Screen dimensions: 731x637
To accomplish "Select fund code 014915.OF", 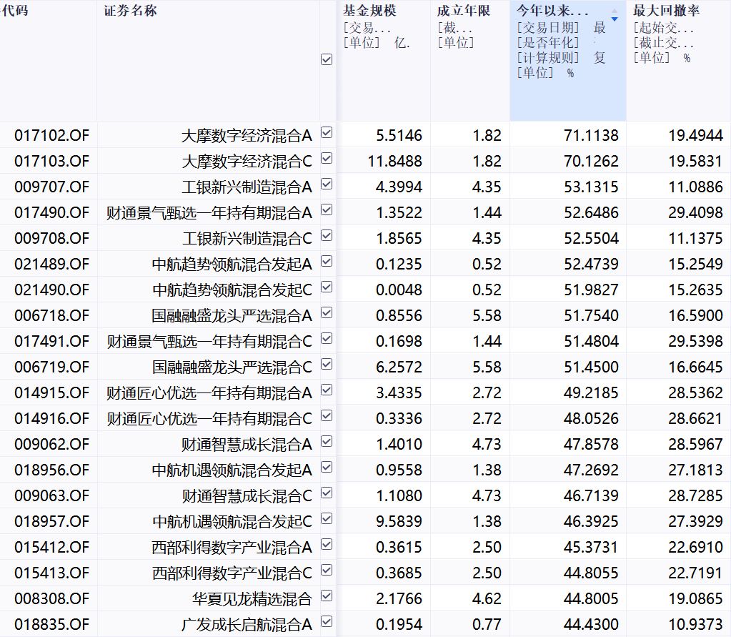I will point(51,392).
